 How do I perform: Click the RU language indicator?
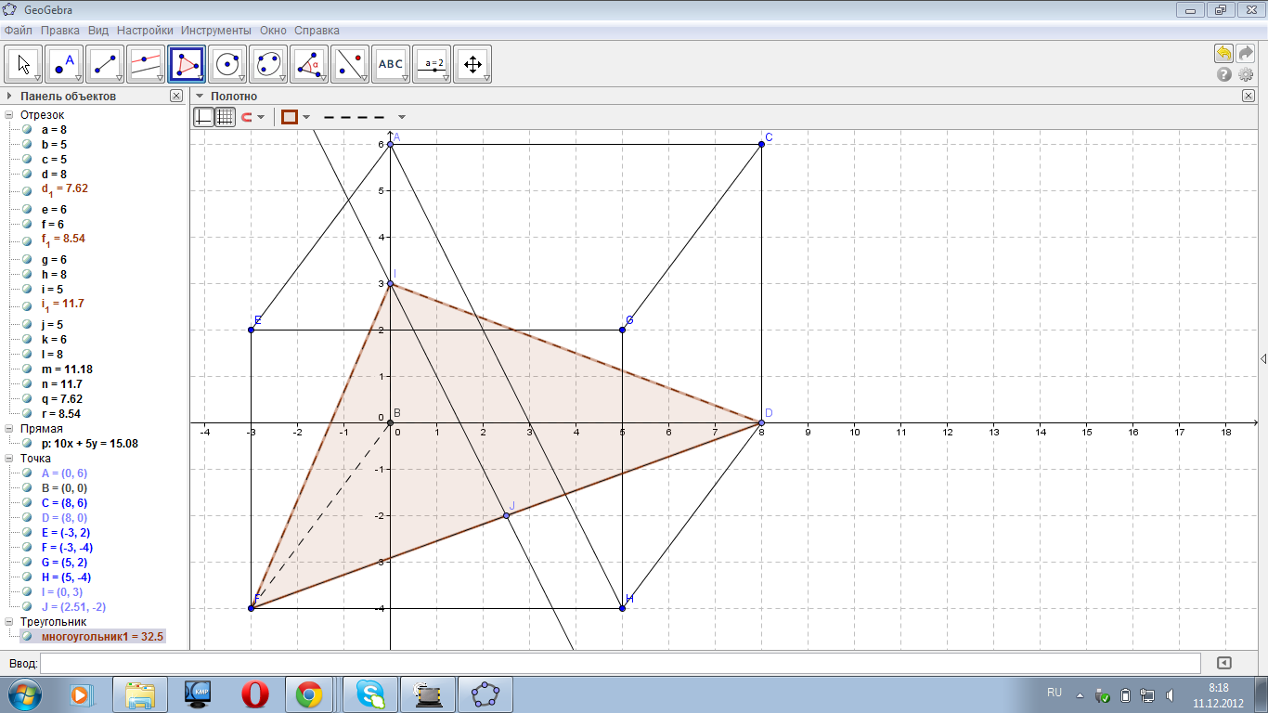coord(1055,693)
